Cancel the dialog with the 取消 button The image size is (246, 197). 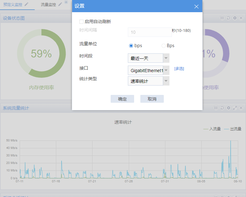152,99
